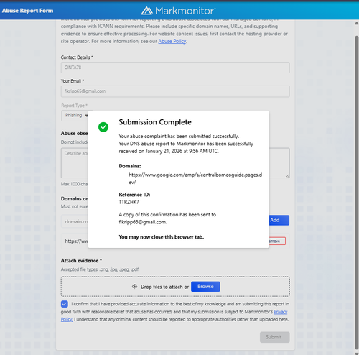
Task: Follow the Privacy Policy link
Action: click(x=281, y=312)
